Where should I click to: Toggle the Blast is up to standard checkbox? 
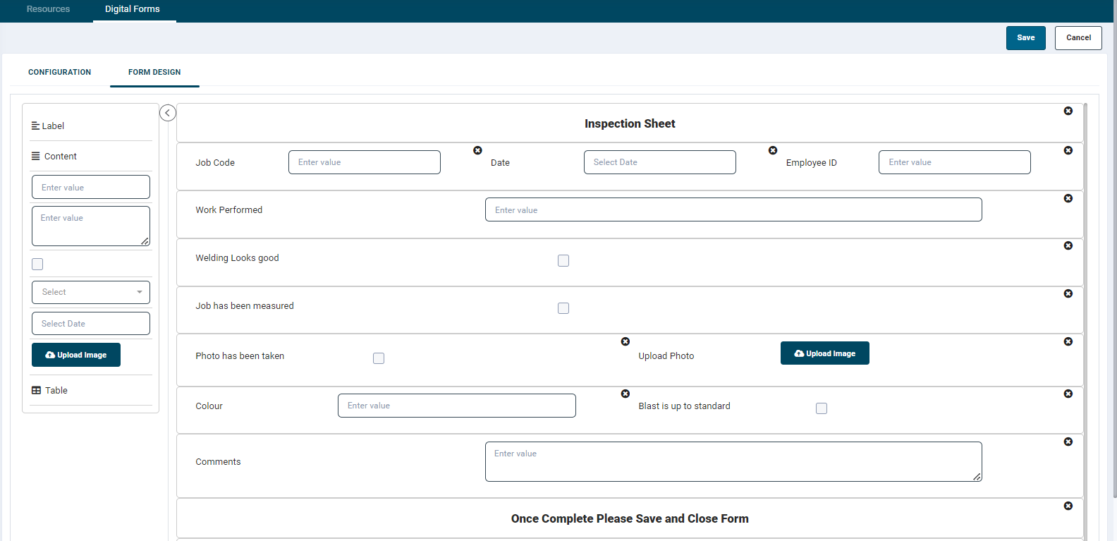tap(821, 408)
